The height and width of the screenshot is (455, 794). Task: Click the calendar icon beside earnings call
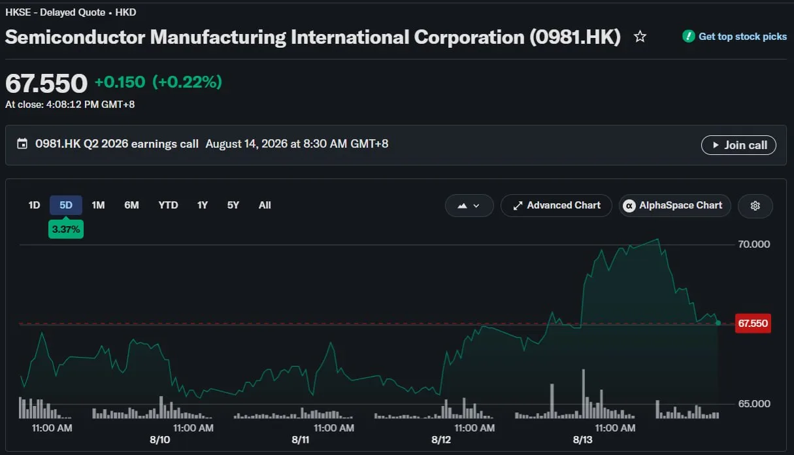point(22,144)
